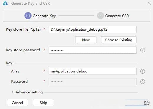Select the Generate Key step label

pos(44,16)
